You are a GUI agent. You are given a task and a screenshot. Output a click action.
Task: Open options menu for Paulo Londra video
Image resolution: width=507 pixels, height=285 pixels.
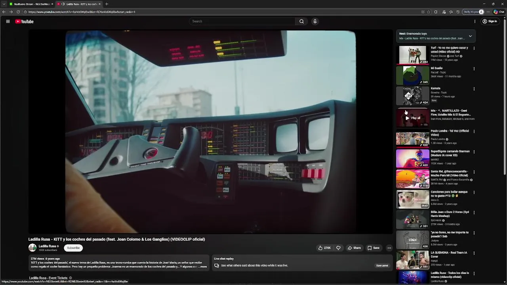[474, 131]
